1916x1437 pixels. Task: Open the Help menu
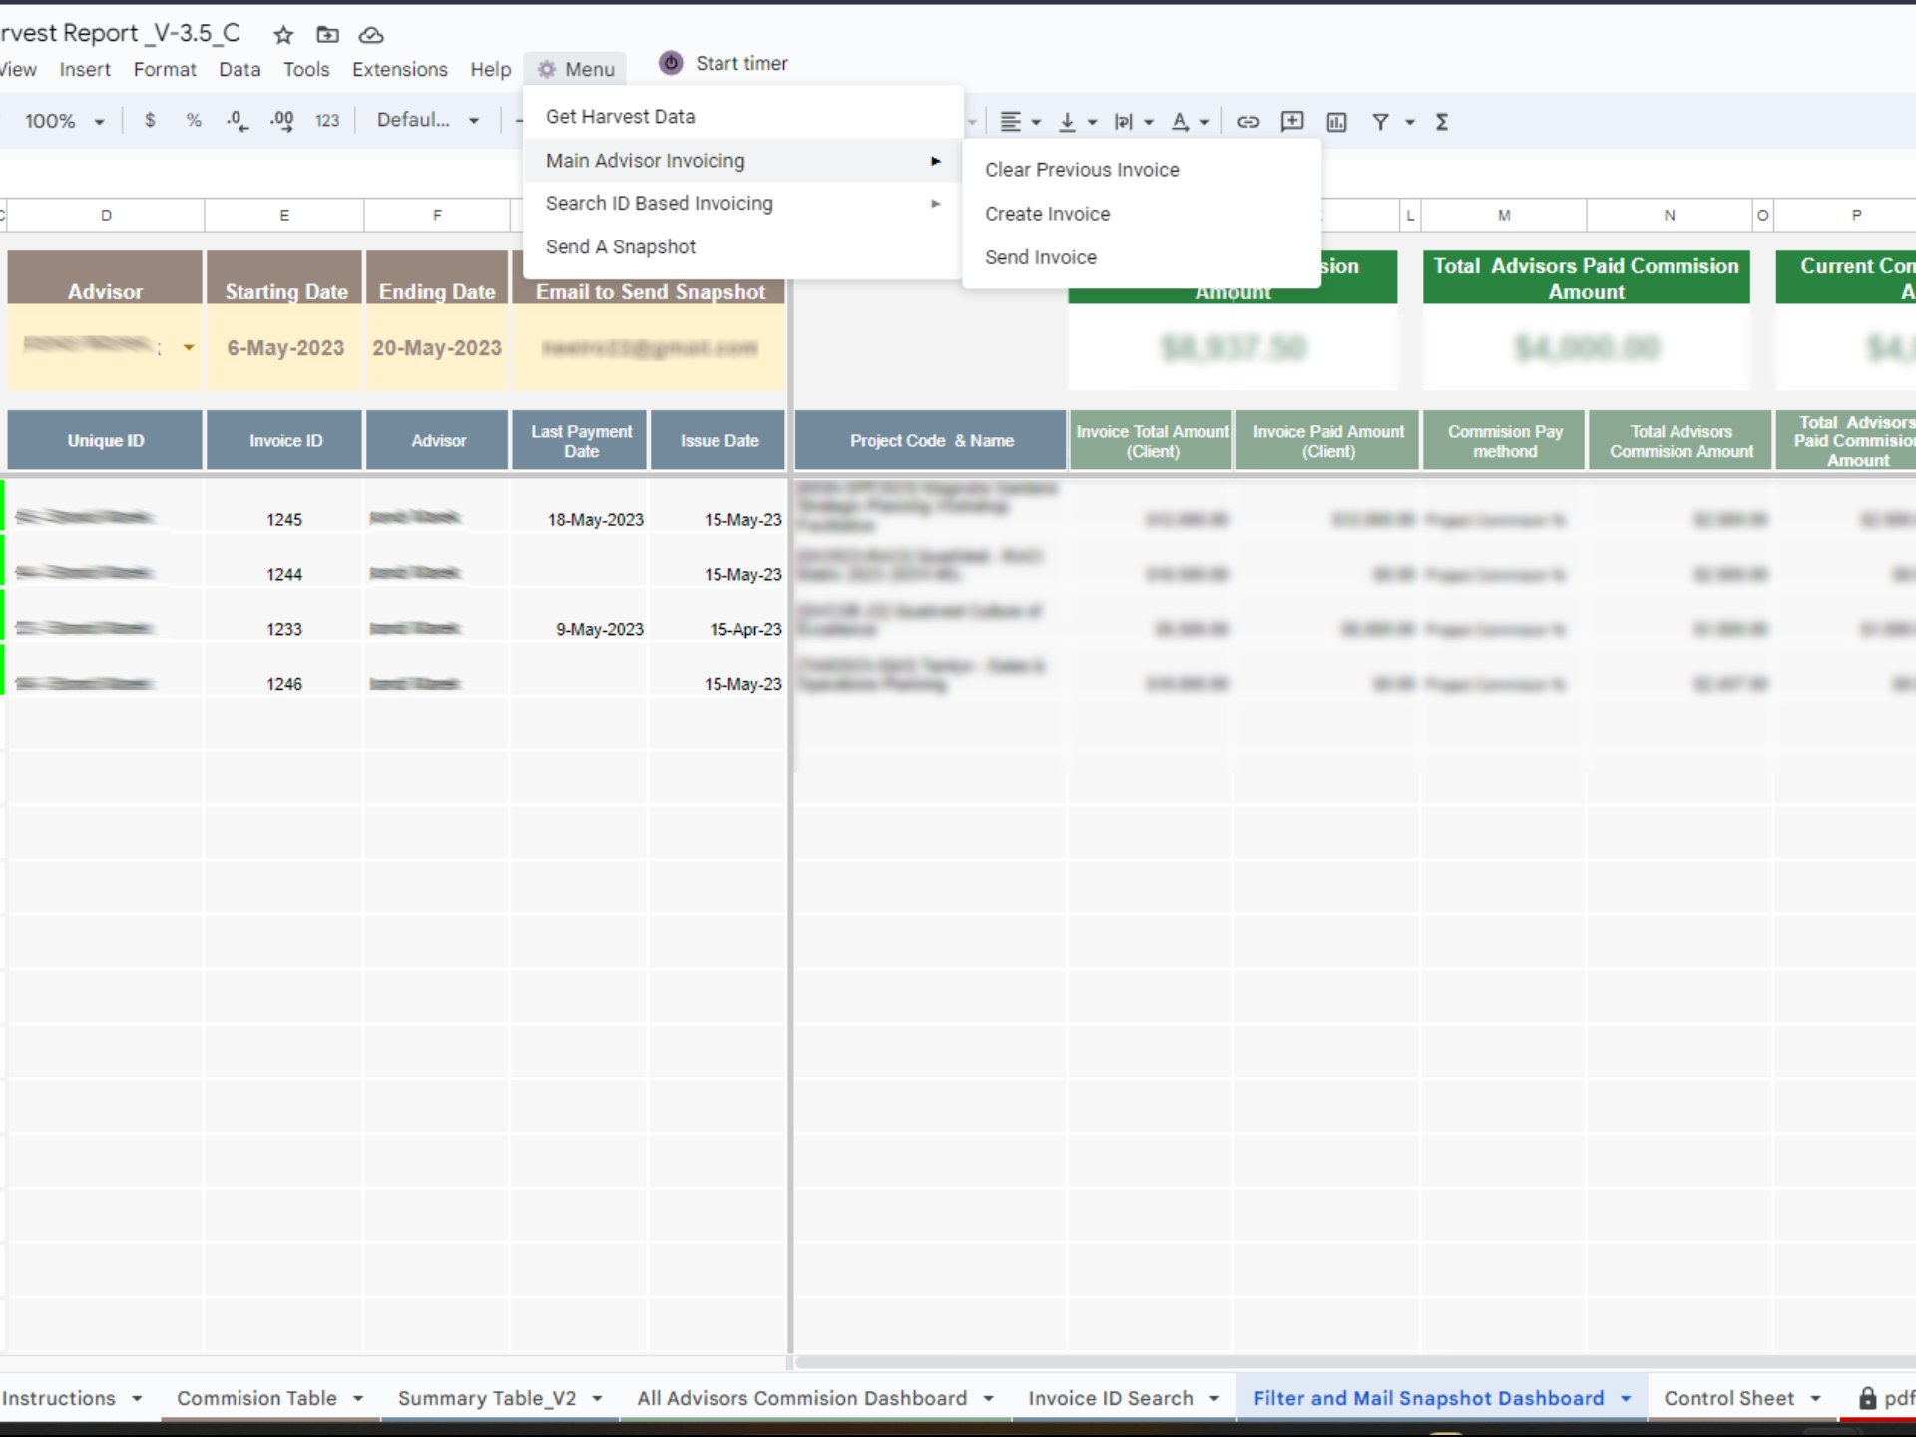point(490,69)
